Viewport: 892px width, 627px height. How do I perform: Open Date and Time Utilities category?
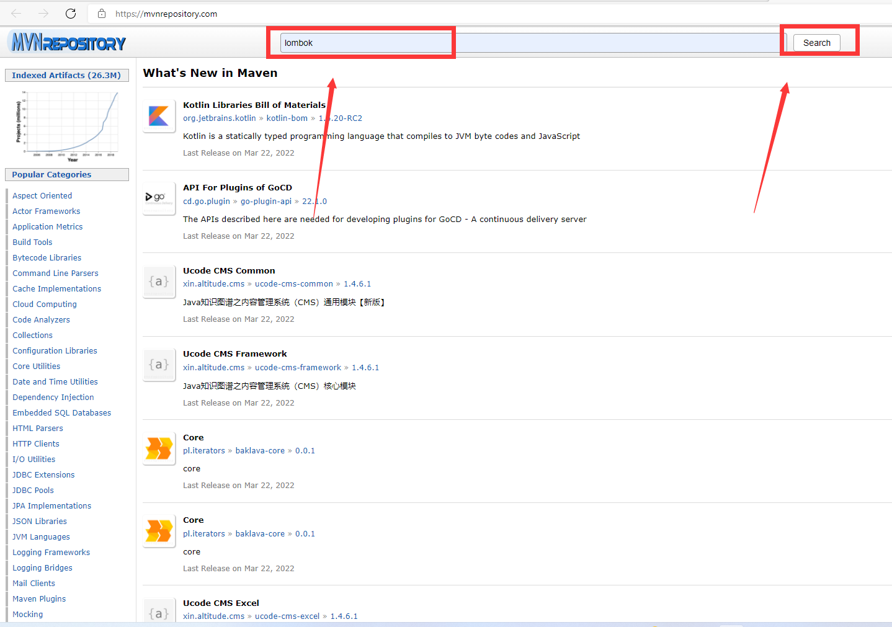coord(55,381)
